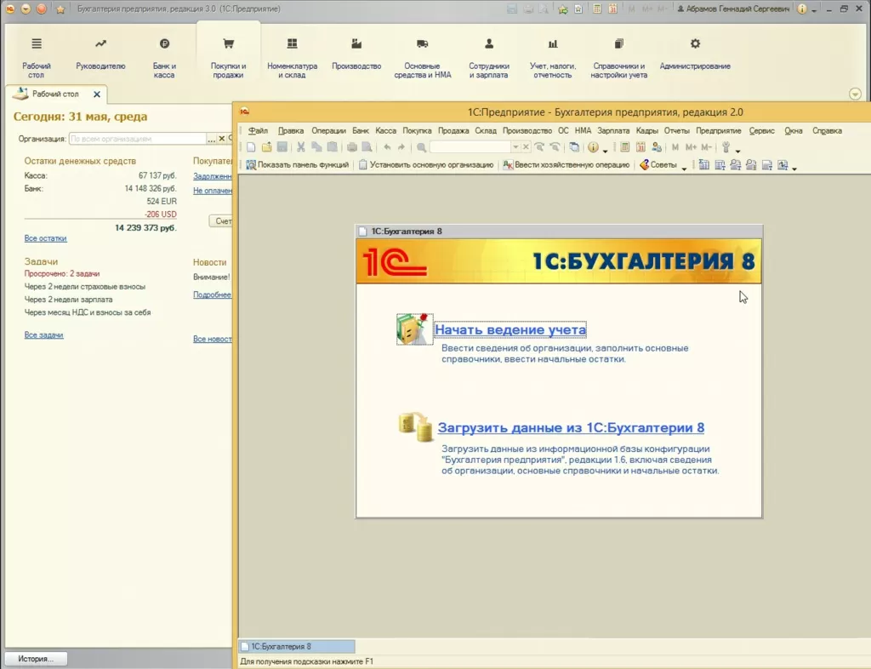
Task: Close the Рабочий стол tab
Action: click(x=97, y=94)
